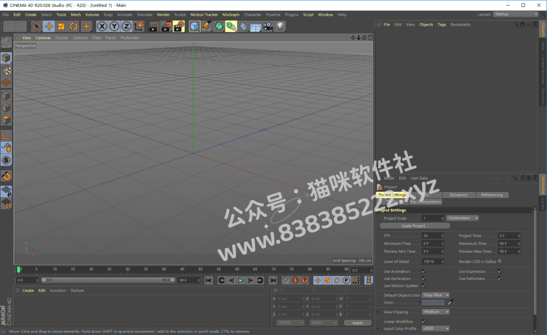This screenshot has height=335, width=547.
Task: Click Scale Project button
Action: click(415, 226)
